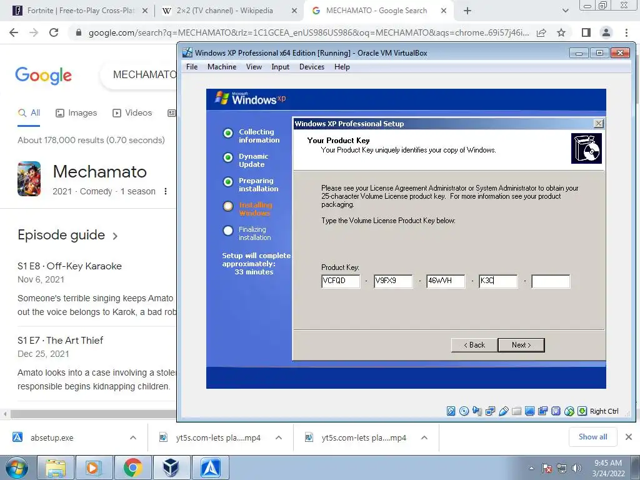Bookmark this page with the star icon
The image size is (640, 480).
(561, 32)
